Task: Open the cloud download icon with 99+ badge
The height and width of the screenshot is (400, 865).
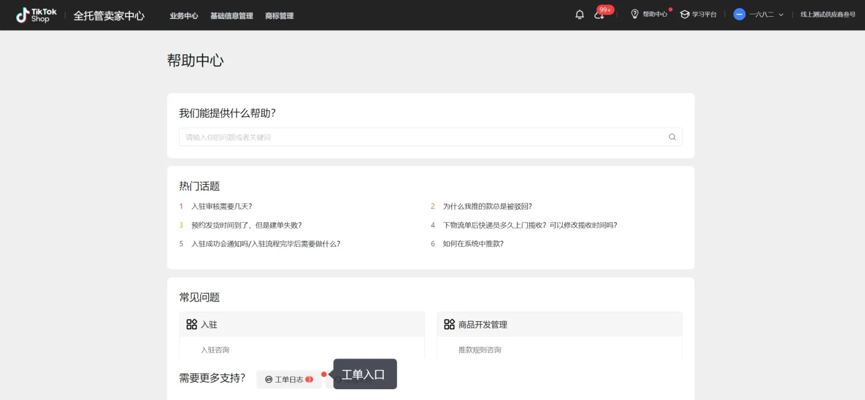Action: 599,15
